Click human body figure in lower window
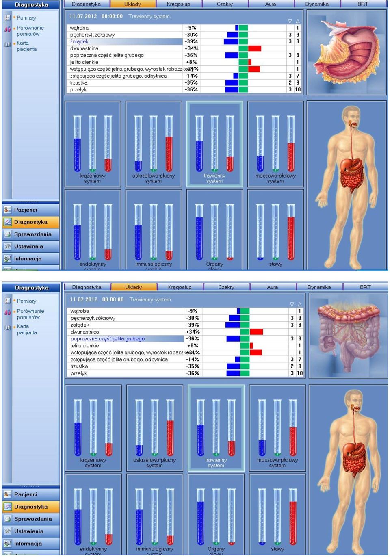 348,469
